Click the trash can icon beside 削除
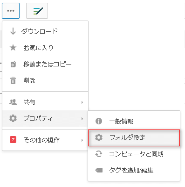 click(x=13, y=80)
